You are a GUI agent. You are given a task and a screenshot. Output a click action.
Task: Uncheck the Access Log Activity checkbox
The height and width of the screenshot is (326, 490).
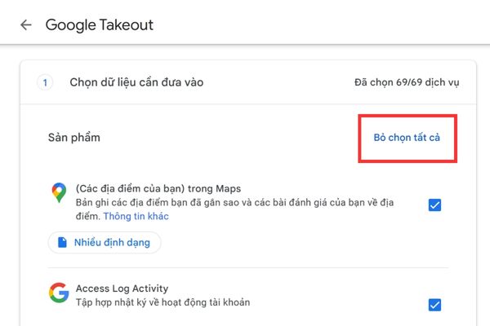pyautogui.click(x=434, y=305)
